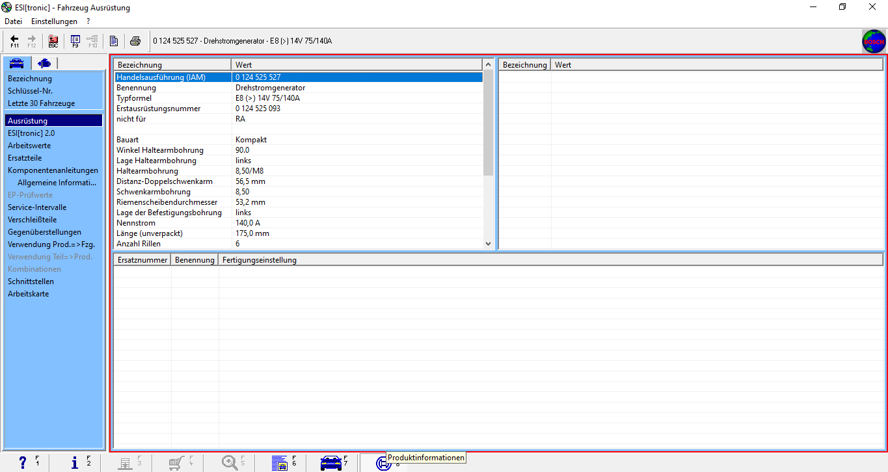
Task: Click the F6 vehicle list icon
Action: click(x=280, y=462)
